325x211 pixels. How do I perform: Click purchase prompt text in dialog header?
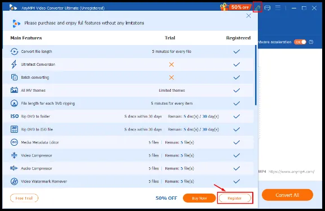coord(84,23)
